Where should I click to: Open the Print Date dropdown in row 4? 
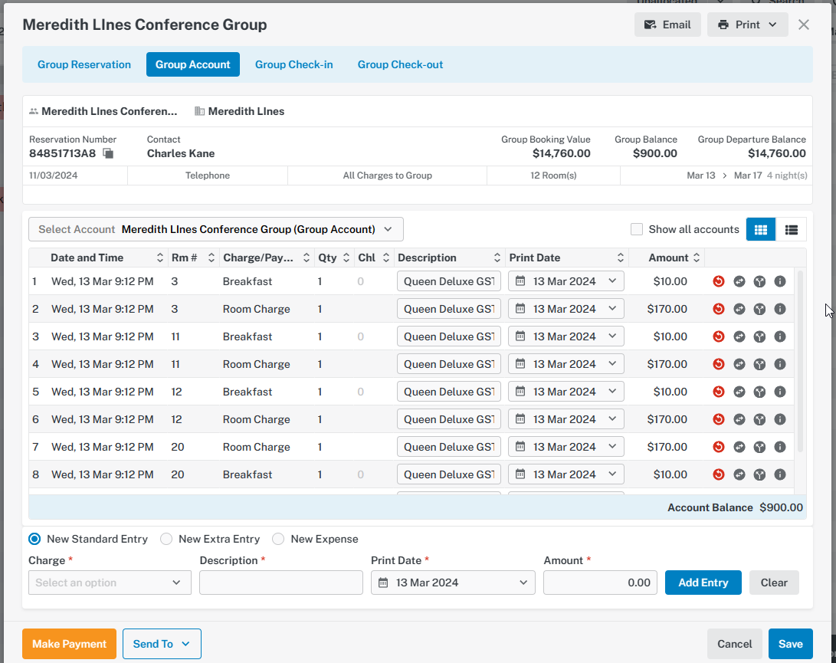click(566, 364)
